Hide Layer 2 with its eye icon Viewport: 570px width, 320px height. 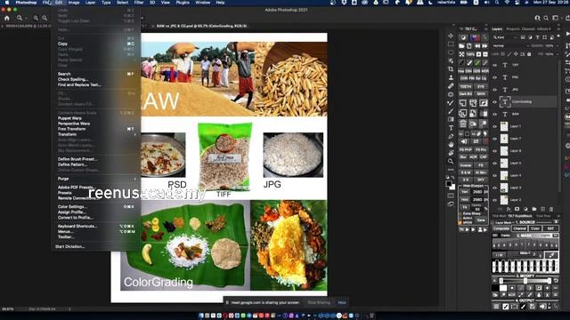click(x=495, y=200)
